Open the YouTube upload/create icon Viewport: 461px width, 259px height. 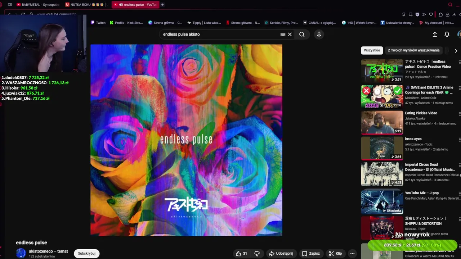pyautogui.click(x=435, y=35)
